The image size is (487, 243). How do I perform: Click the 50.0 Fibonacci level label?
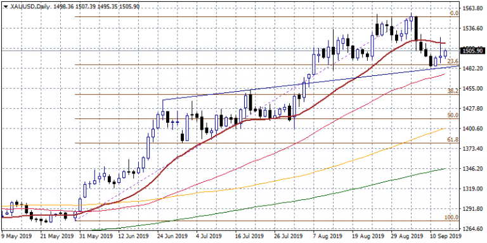(x=453, y=115)
